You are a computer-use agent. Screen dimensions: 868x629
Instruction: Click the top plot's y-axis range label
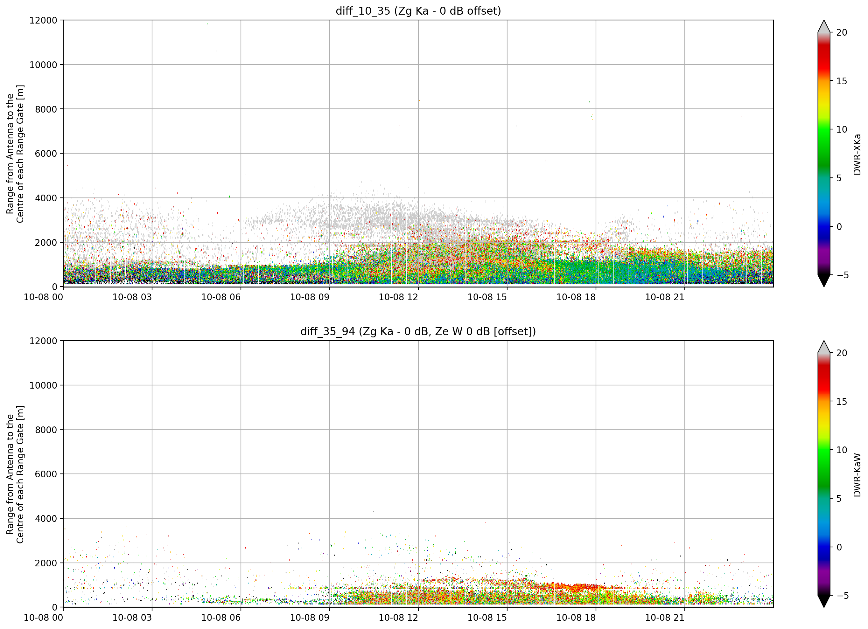pos(15,154)
